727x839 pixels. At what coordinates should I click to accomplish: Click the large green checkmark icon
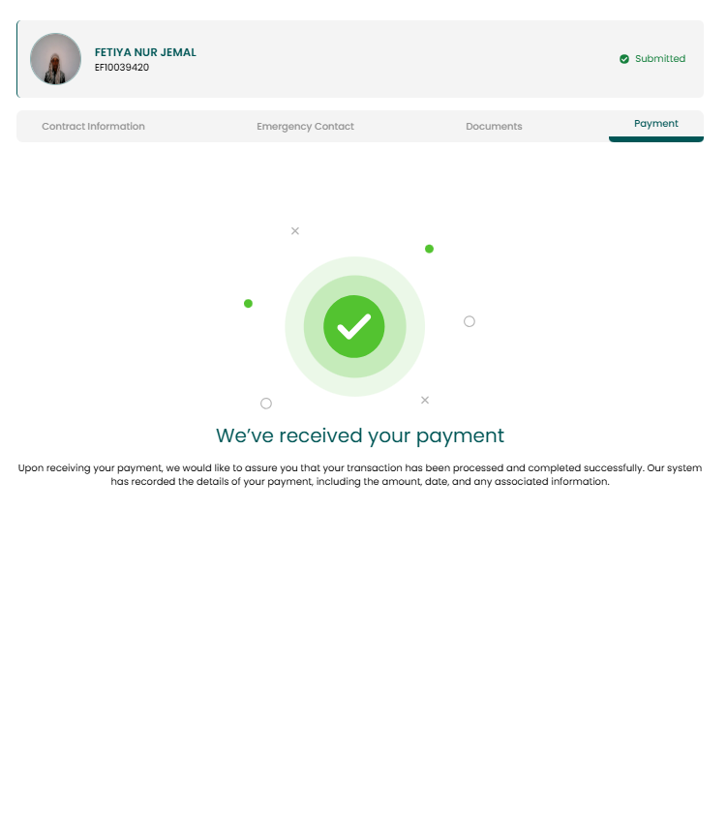click(x=354, y=326)
